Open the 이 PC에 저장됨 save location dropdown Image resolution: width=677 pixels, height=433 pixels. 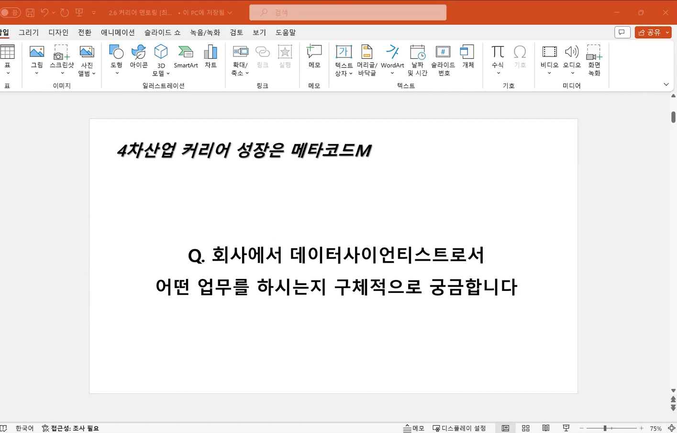tap(208, 12)
